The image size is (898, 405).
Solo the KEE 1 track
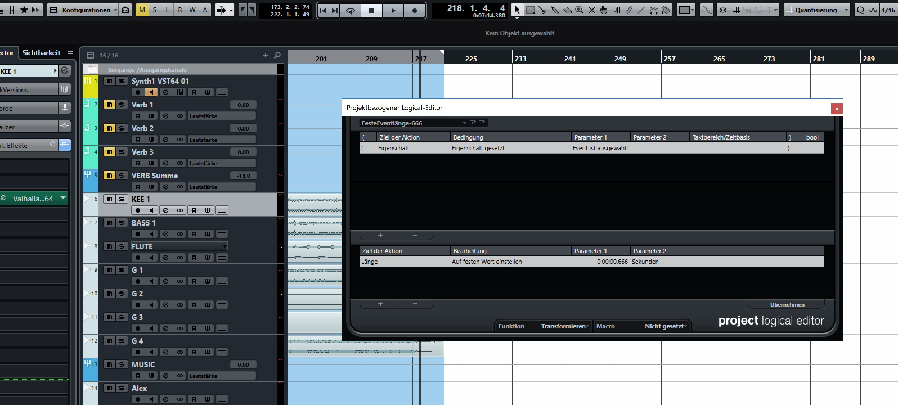[121, 199]
